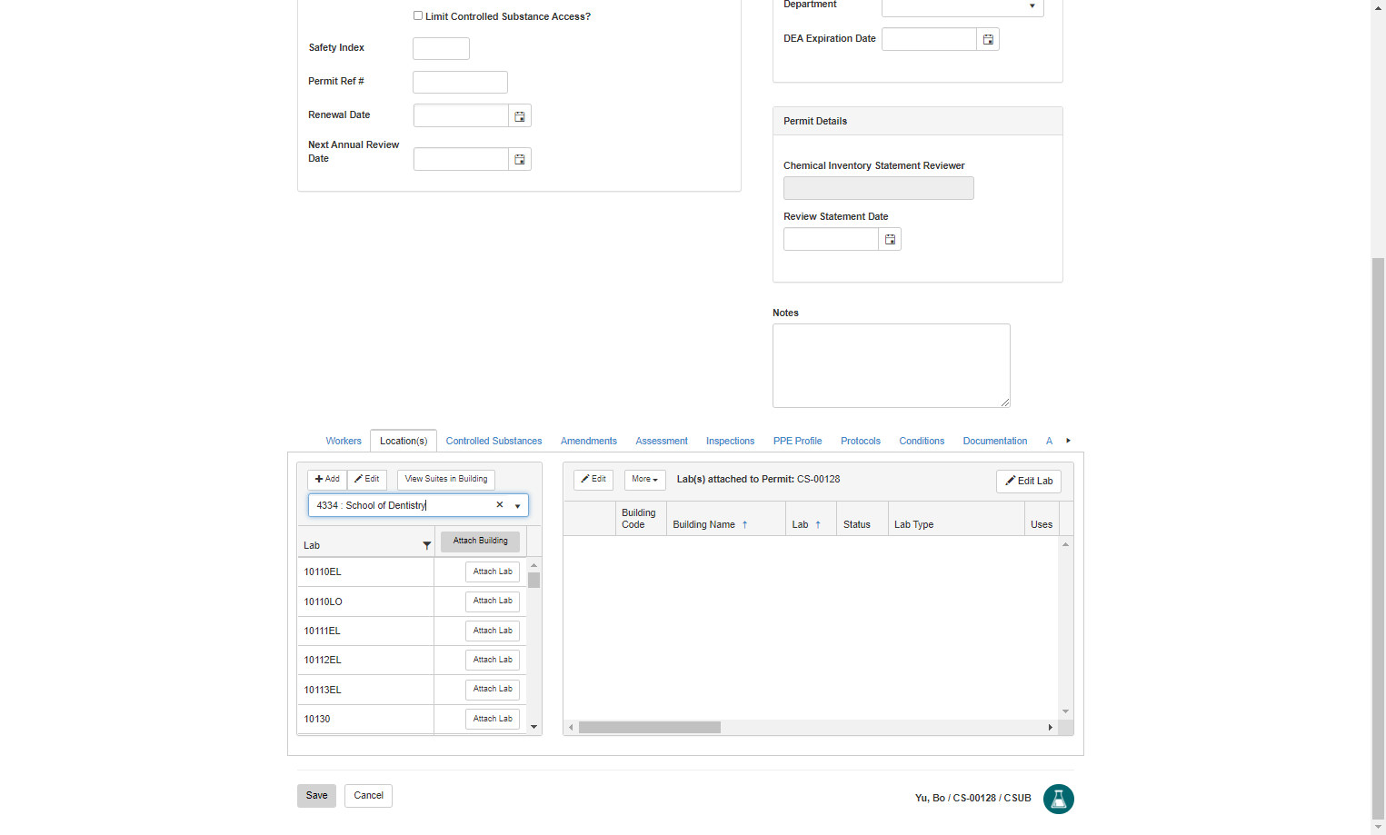Open the Review Statement Date calendar

[890, 240]
